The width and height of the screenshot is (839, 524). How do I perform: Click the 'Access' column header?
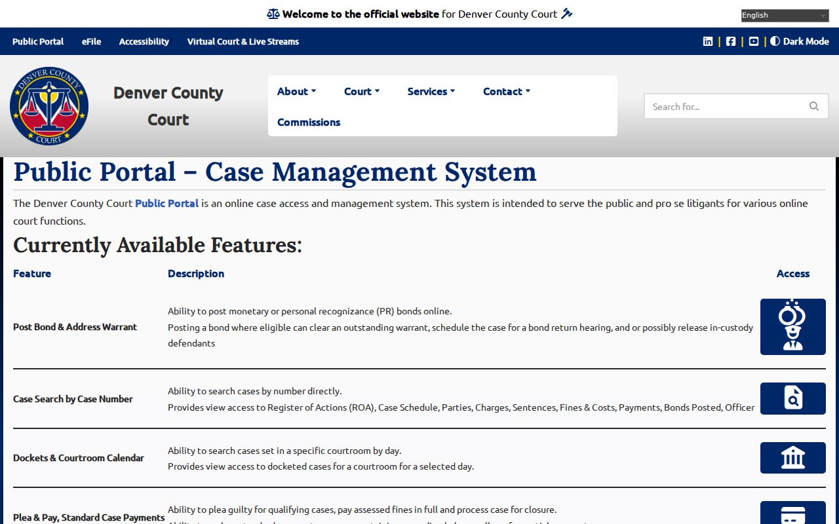[793, 274]
